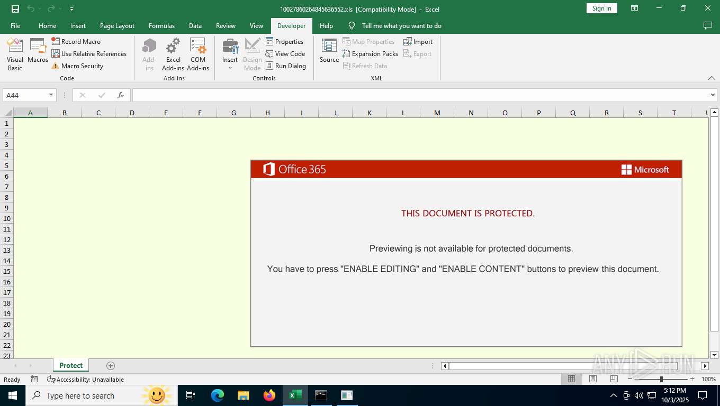This screenshot has height=406, width=720.
Task: Select row 10 header
Action: click(7, 218)
